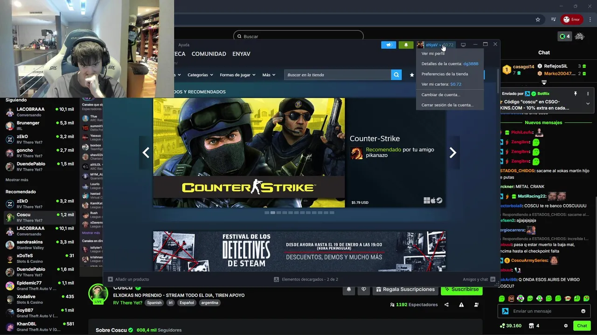Image resolution: width=597 pixels, height=335 pixels.
Task: Click the add product plus icon
Action: click(111, 279)
